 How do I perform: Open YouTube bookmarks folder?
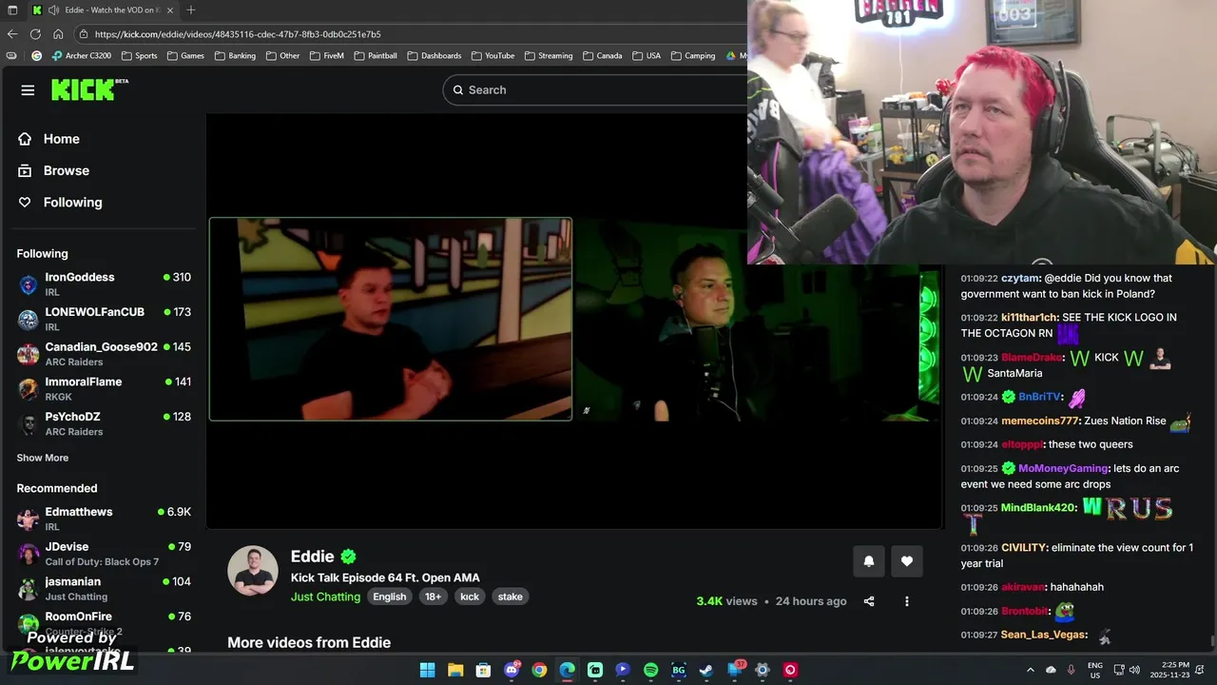pyautogui.click(x=493, y=55)
